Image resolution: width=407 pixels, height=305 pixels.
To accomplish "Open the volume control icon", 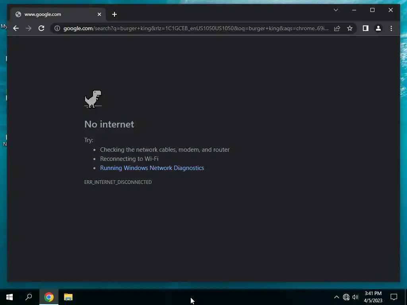I will (x=355, y=297).
